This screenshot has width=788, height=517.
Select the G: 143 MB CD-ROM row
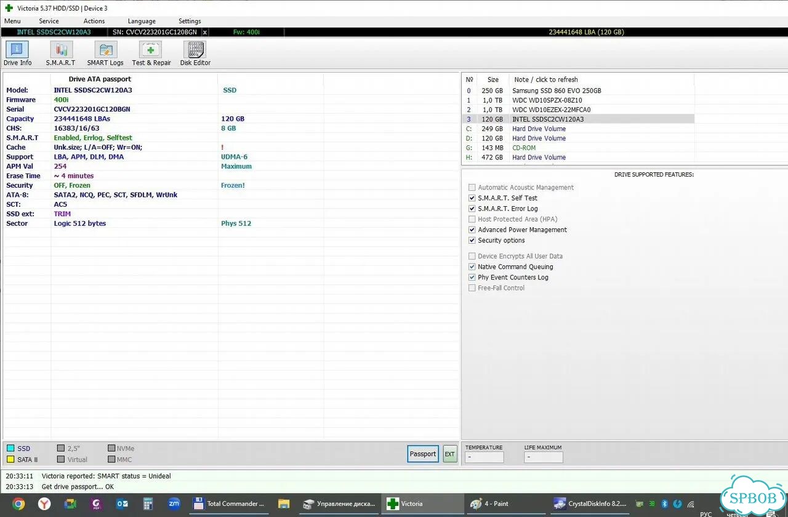tap(578, 148)
